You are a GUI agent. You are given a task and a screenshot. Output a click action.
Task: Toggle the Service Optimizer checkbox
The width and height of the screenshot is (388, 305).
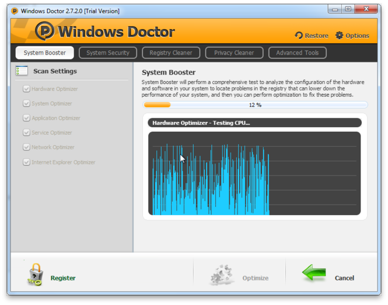tap(26, 132)
